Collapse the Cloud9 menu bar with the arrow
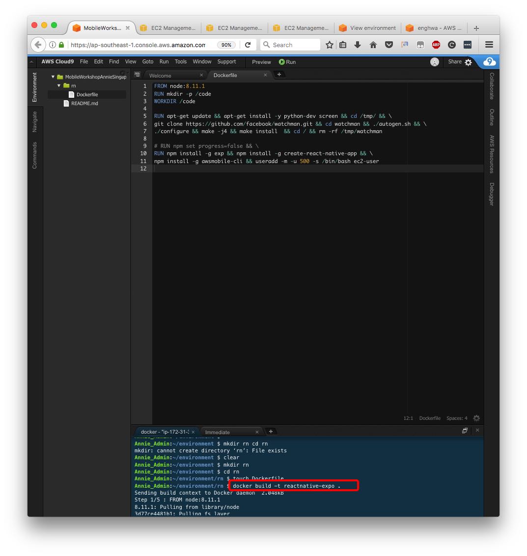The image size is (527, 556). coord(31,62)
